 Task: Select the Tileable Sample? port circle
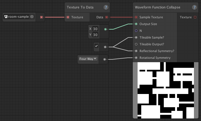coord(136,37)
